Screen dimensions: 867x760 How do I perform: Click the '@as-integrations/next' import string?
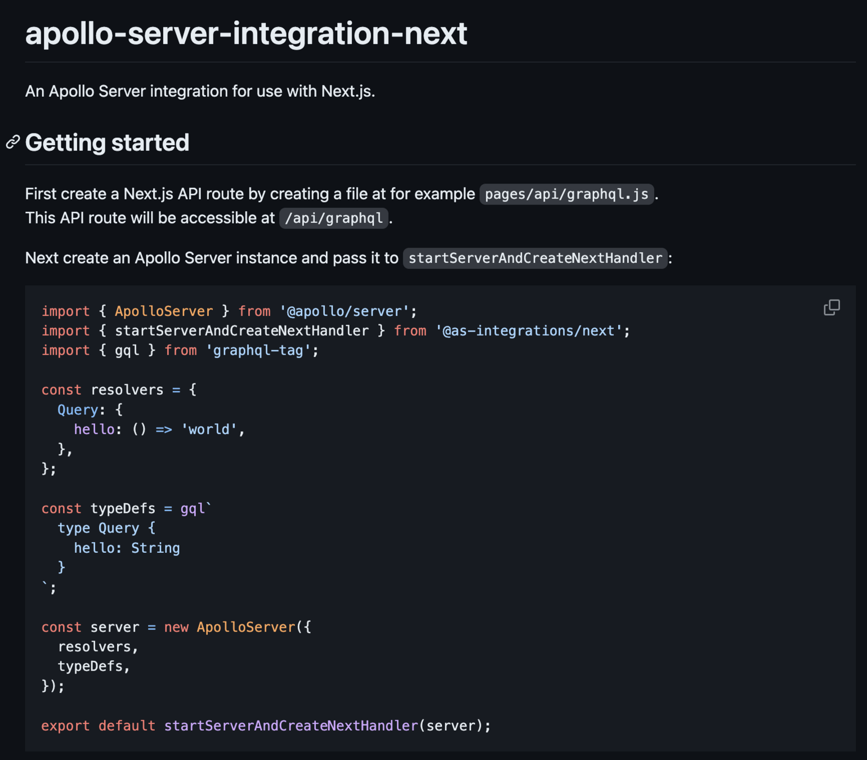coord(529,331)
